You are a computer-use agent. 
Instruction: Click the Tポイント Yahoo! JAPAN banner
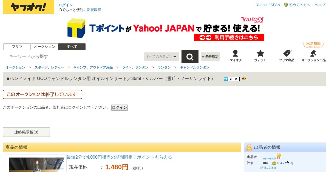tap(166, 29)
